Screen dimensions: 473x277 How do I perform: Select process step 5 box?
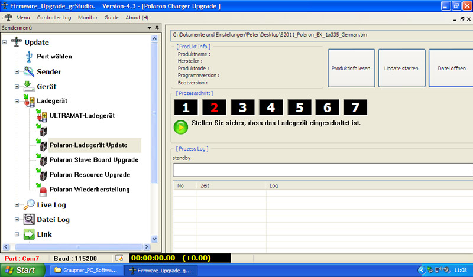click(x=299, y=107)
